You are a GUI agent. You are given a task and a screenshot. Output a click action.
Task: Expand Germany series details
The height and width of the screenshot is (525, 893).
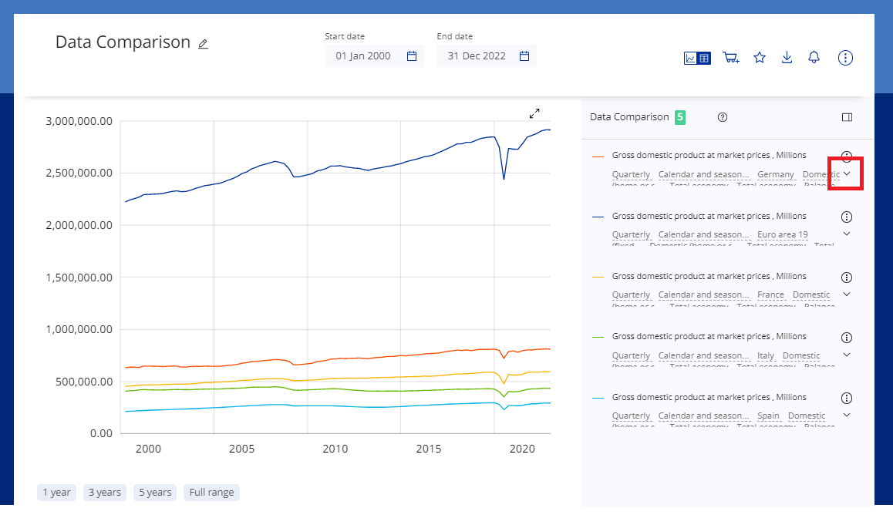point(846,173)
